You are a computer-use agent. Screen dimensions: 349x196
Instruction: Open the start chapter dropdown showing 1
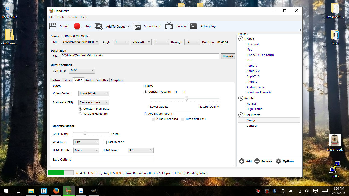click(161, 42)
